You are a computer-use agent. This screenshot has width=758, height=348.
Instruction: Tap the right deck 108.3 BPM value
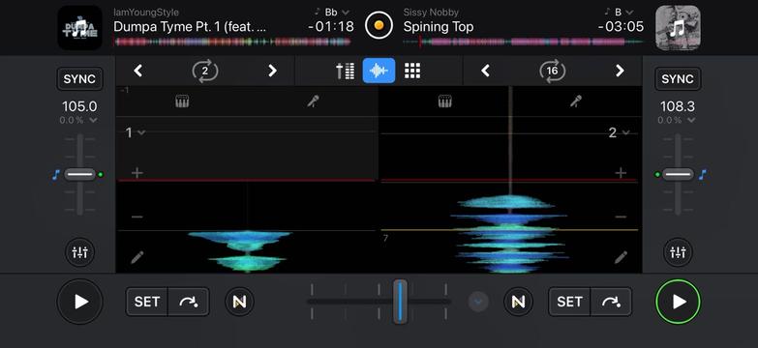[x=678, y=106]
